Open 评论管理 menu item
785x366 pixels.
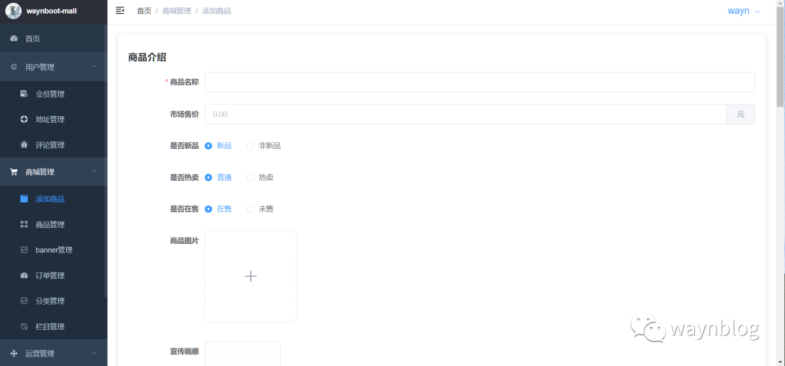(x=54, y=145)
